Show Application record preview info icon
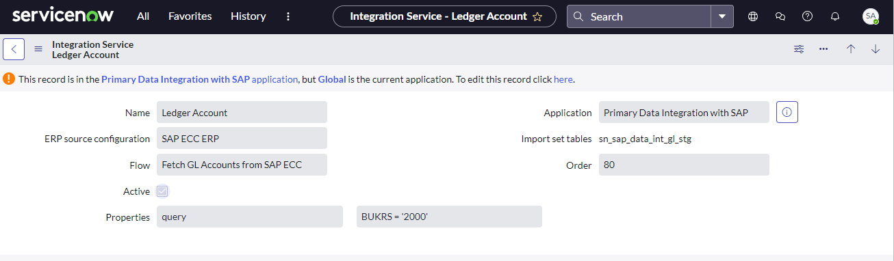The height and width of the screenshot is (261, 894). 787,113
